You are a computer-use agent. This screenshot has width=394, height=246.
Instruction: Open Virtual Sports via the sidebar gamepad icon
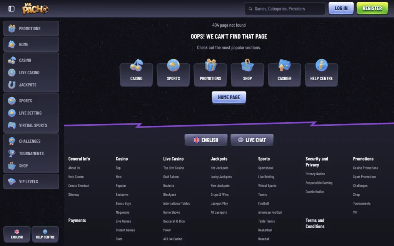coord(12,125)
